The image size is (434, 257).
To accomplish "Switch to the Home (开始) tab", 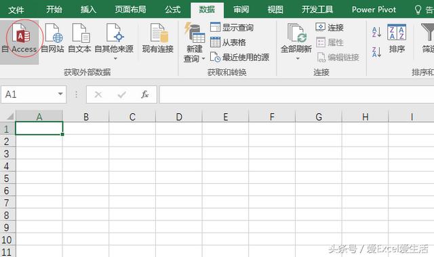I will 54,9.
